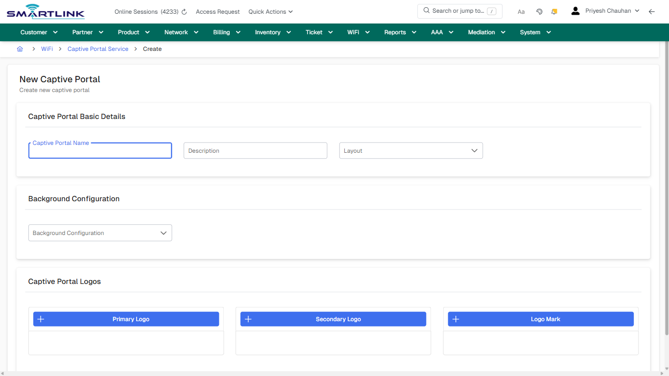Screen dimensions: 669x376
Task: Click the plus icon on Primary Logo
Action: [41, 319]
